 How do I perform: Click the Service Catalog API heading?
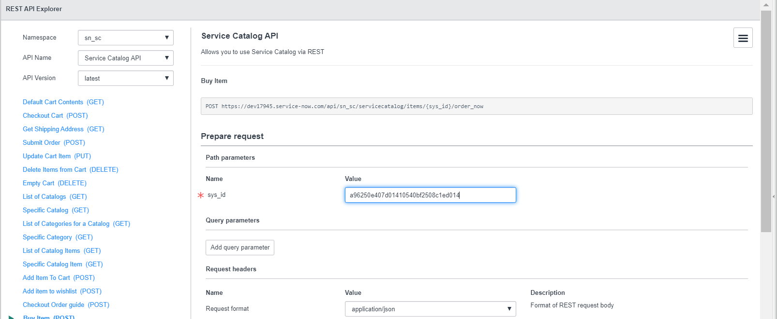239,36
